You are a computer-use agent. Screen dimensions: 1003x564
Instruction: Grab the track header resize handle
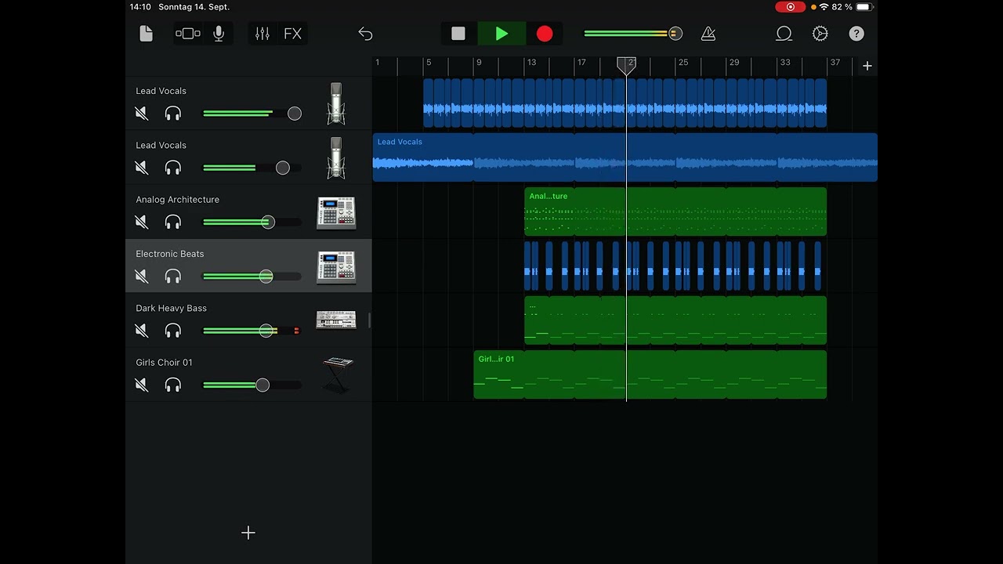pos(370,320)
